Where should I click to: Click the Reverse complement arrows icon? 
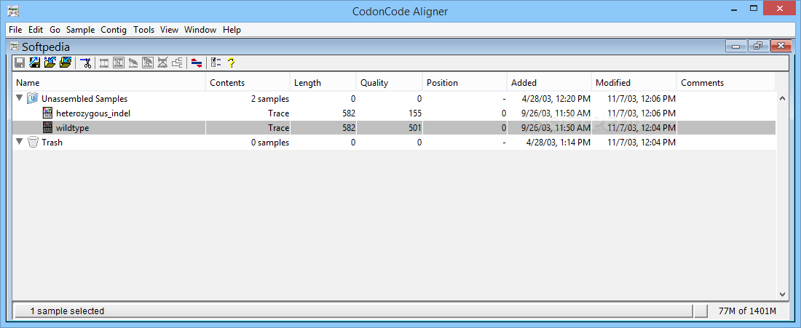[x=197, y=63]
